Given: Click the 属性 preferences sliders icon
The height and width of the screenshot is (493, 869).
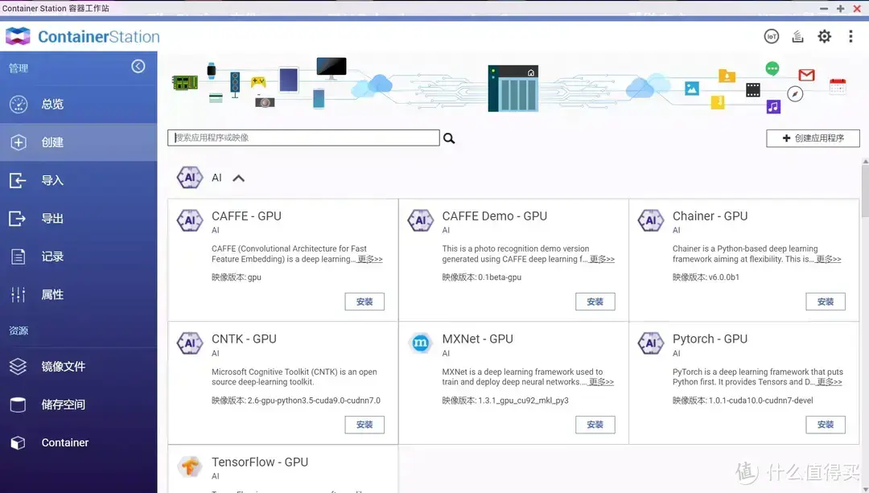Looking at the screenshot, I should point(19,294).
